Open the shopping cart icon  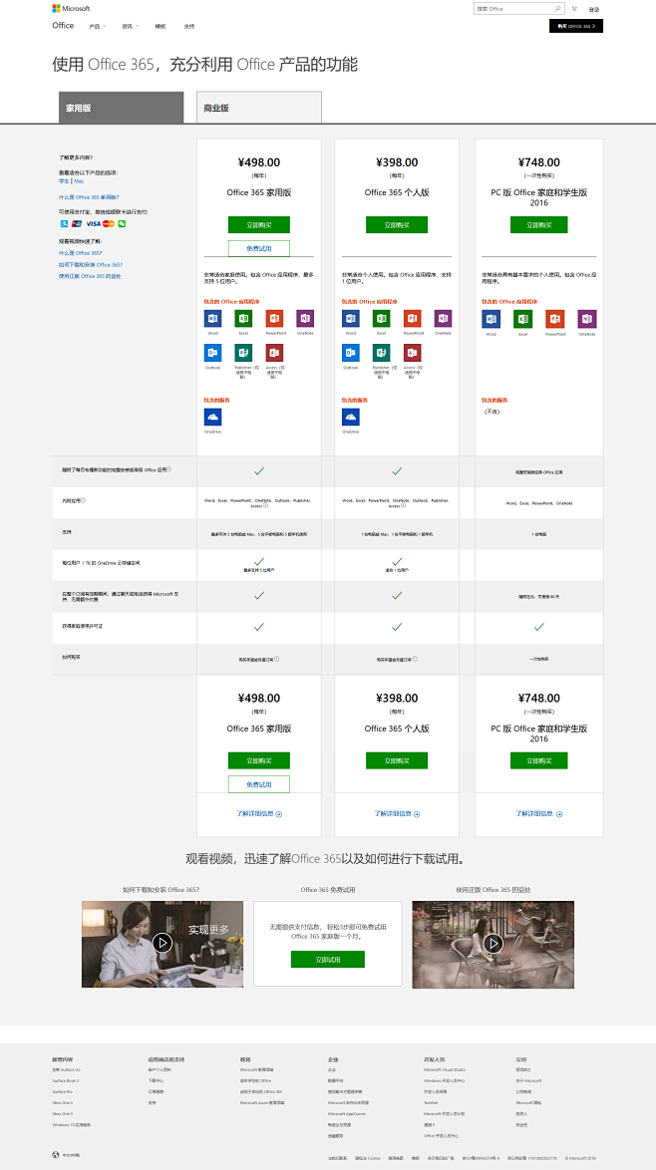tap(574, 9)
